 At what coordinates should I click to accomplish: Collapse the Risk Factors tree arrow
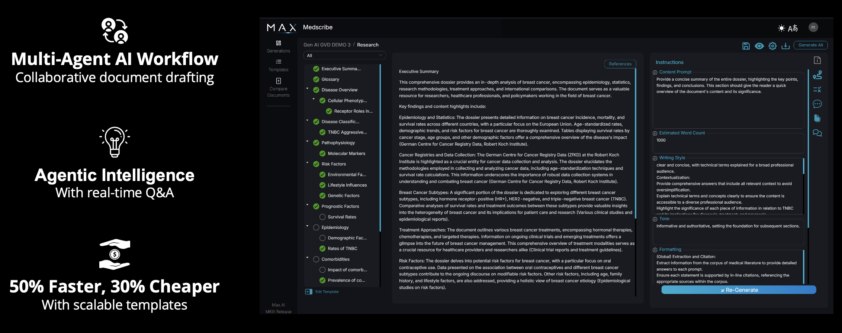pos(307,162)
